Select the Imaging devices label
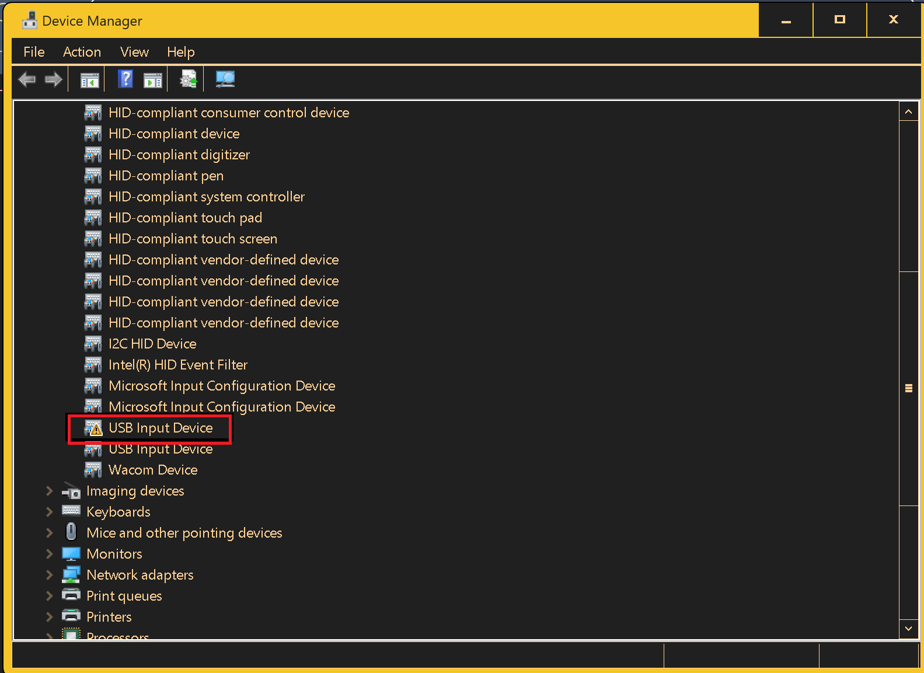 [135, 491]
